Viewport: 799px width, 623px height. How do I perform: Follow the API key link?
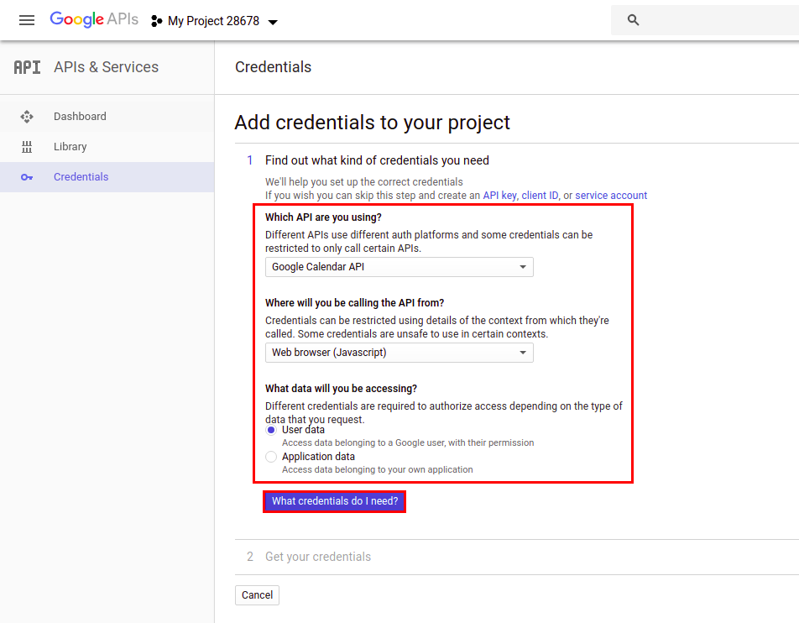pos(499,196)
